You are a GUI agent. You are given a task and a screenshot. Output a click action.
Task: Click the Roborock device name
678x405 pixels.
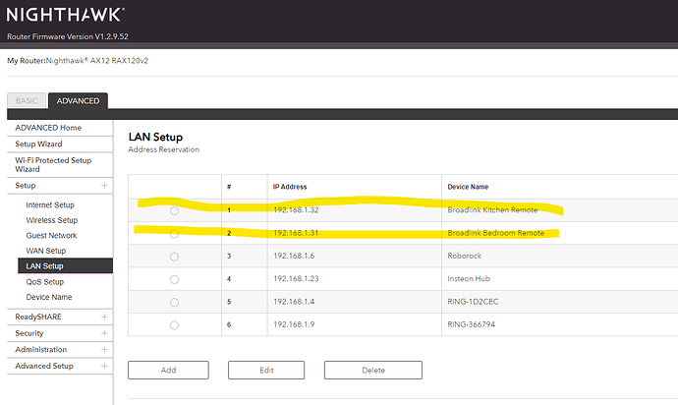(x=465, y=256)
